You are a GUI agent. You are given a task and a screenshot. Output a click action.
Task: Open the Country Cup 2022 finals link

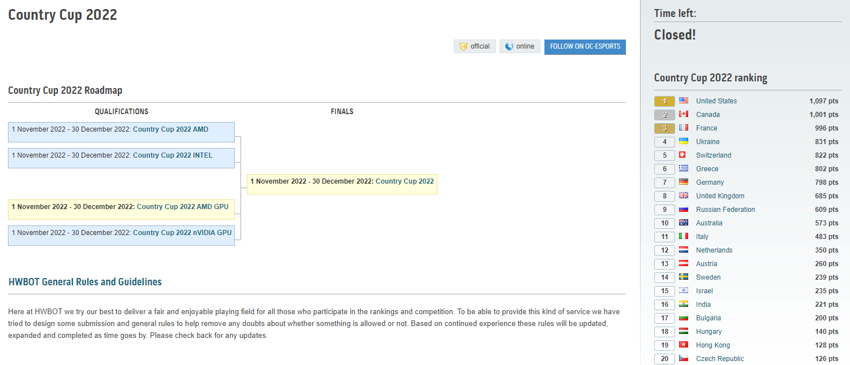[405, 181]
